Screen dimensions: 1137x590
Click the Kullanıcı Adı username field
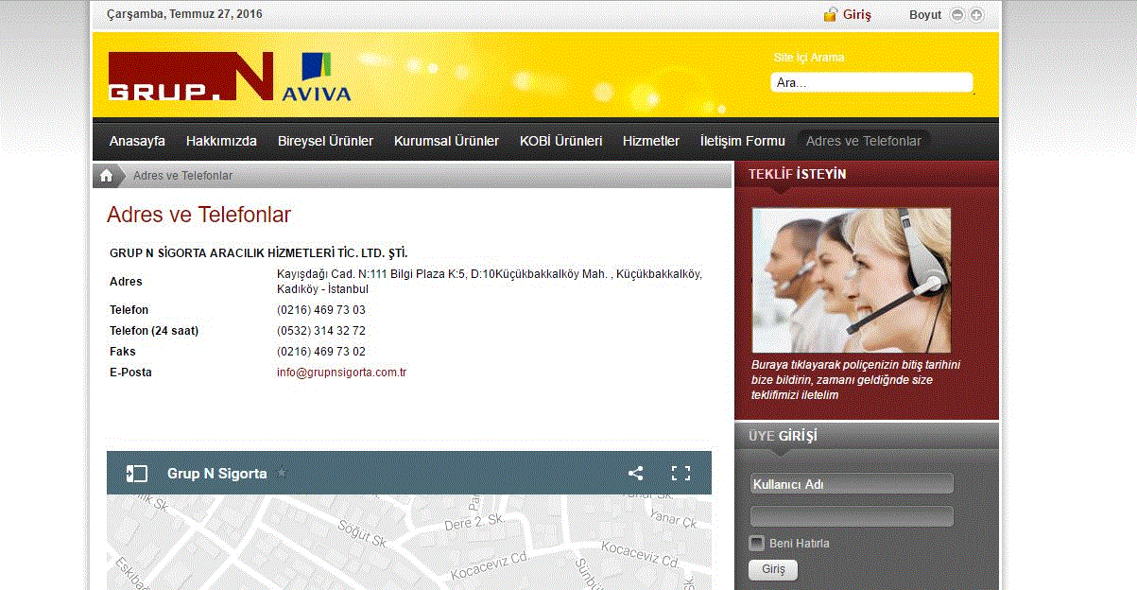coord(852,484)
